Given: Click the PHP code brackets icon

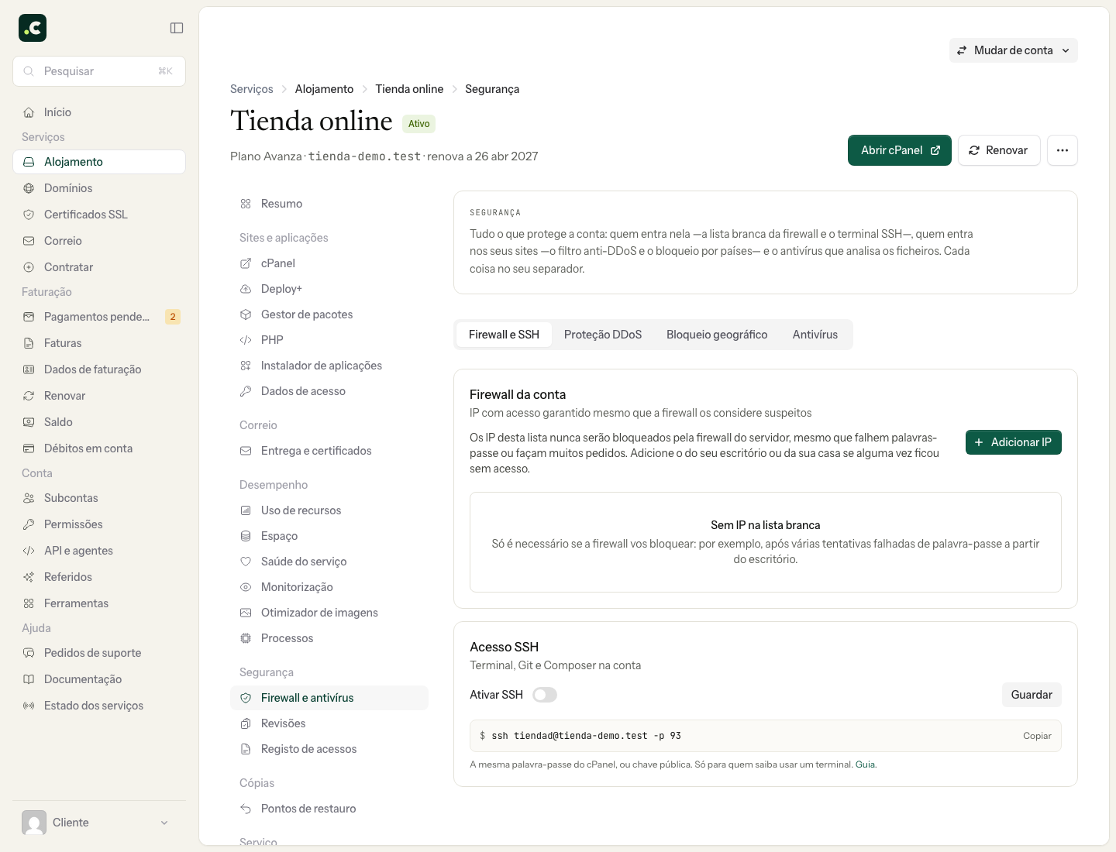Looking at the screenshot, I should coord(246,340).
